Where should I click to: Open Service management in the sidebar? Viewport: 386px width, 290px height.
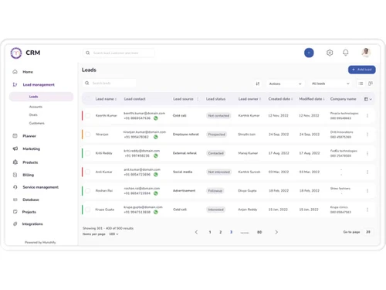(40, 187)
